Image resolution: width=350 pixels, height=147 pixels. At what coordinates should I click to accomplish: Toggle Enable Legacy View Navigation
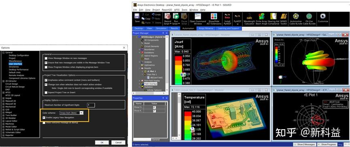[x=44, y=117]
